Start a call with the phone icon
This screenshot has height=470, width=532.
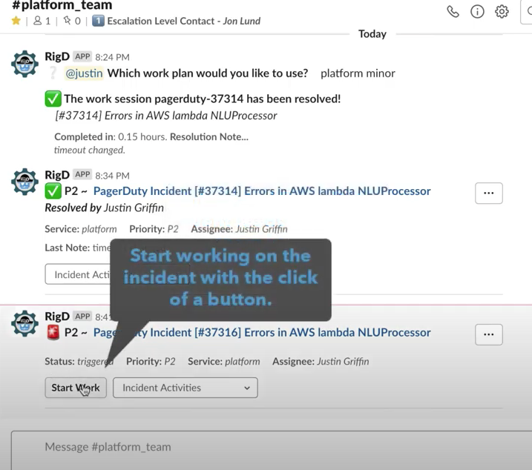453,12
